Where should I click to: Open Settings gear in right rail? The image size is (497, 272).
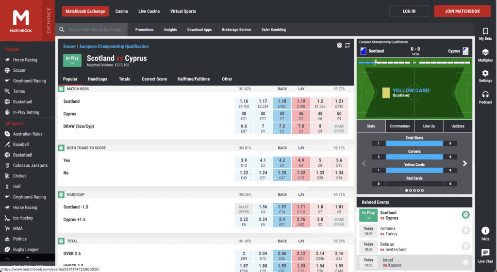[x=485, y=76]
